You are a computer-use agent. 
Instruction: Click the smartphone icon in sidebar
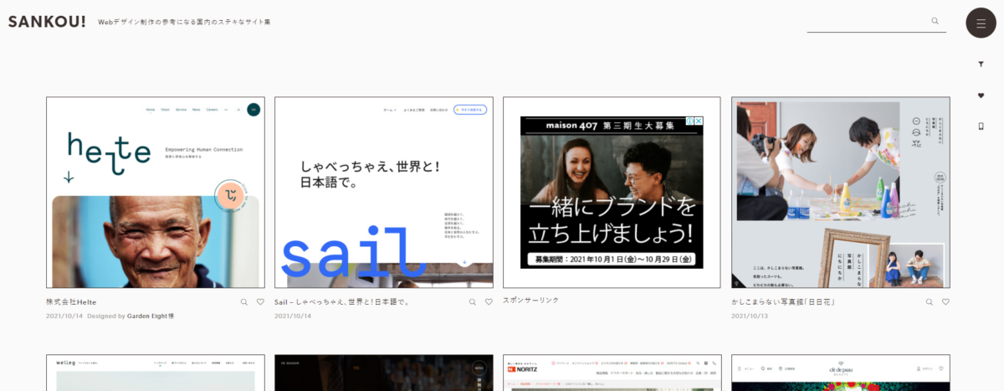click(x=981, y=126)
